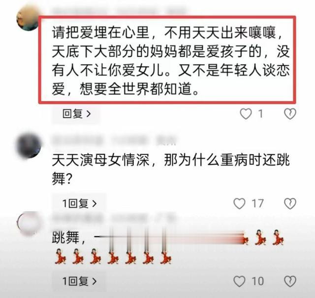This screenshot has height=298, width=315.
Task: Open the blurred username of second commenter
Action: coord(114,140)
